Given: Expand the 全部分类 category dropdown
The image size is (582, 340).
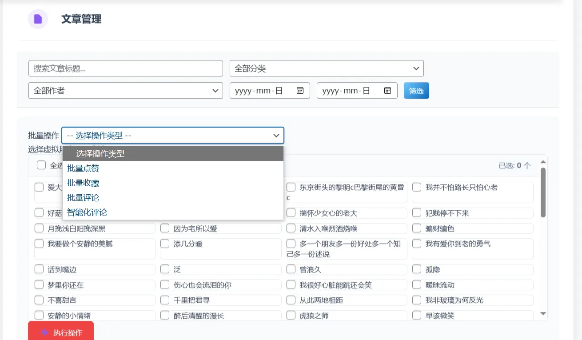Looking at the screenshot, I should point(327,68).
